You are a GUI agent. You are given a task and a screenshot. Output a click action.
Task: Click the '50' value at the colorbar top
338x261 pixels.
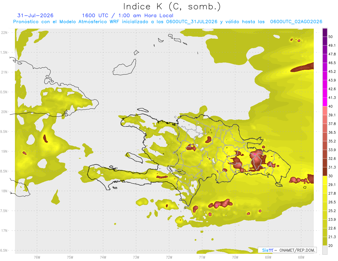tap(331, 37)
